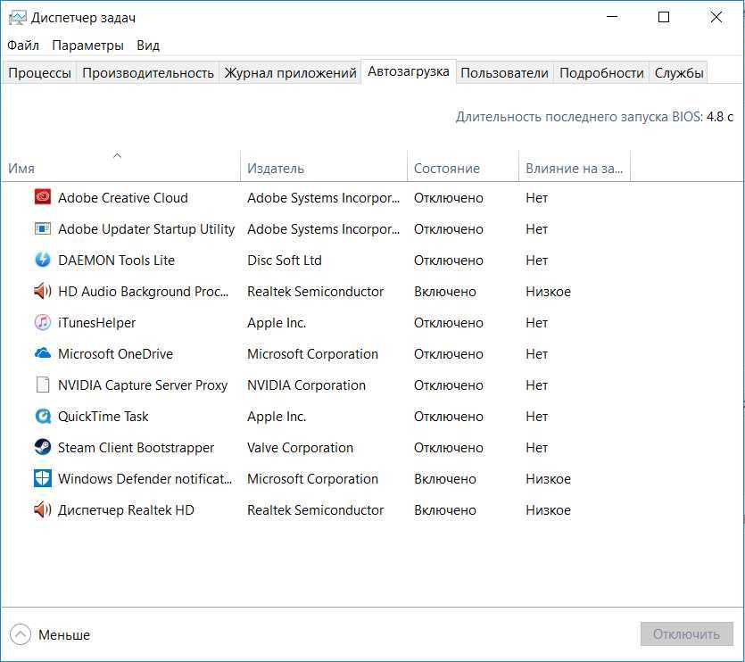The image size is (745, 662).
Task: Select the DAEMON Tools Lite entry
Action: 116,261
